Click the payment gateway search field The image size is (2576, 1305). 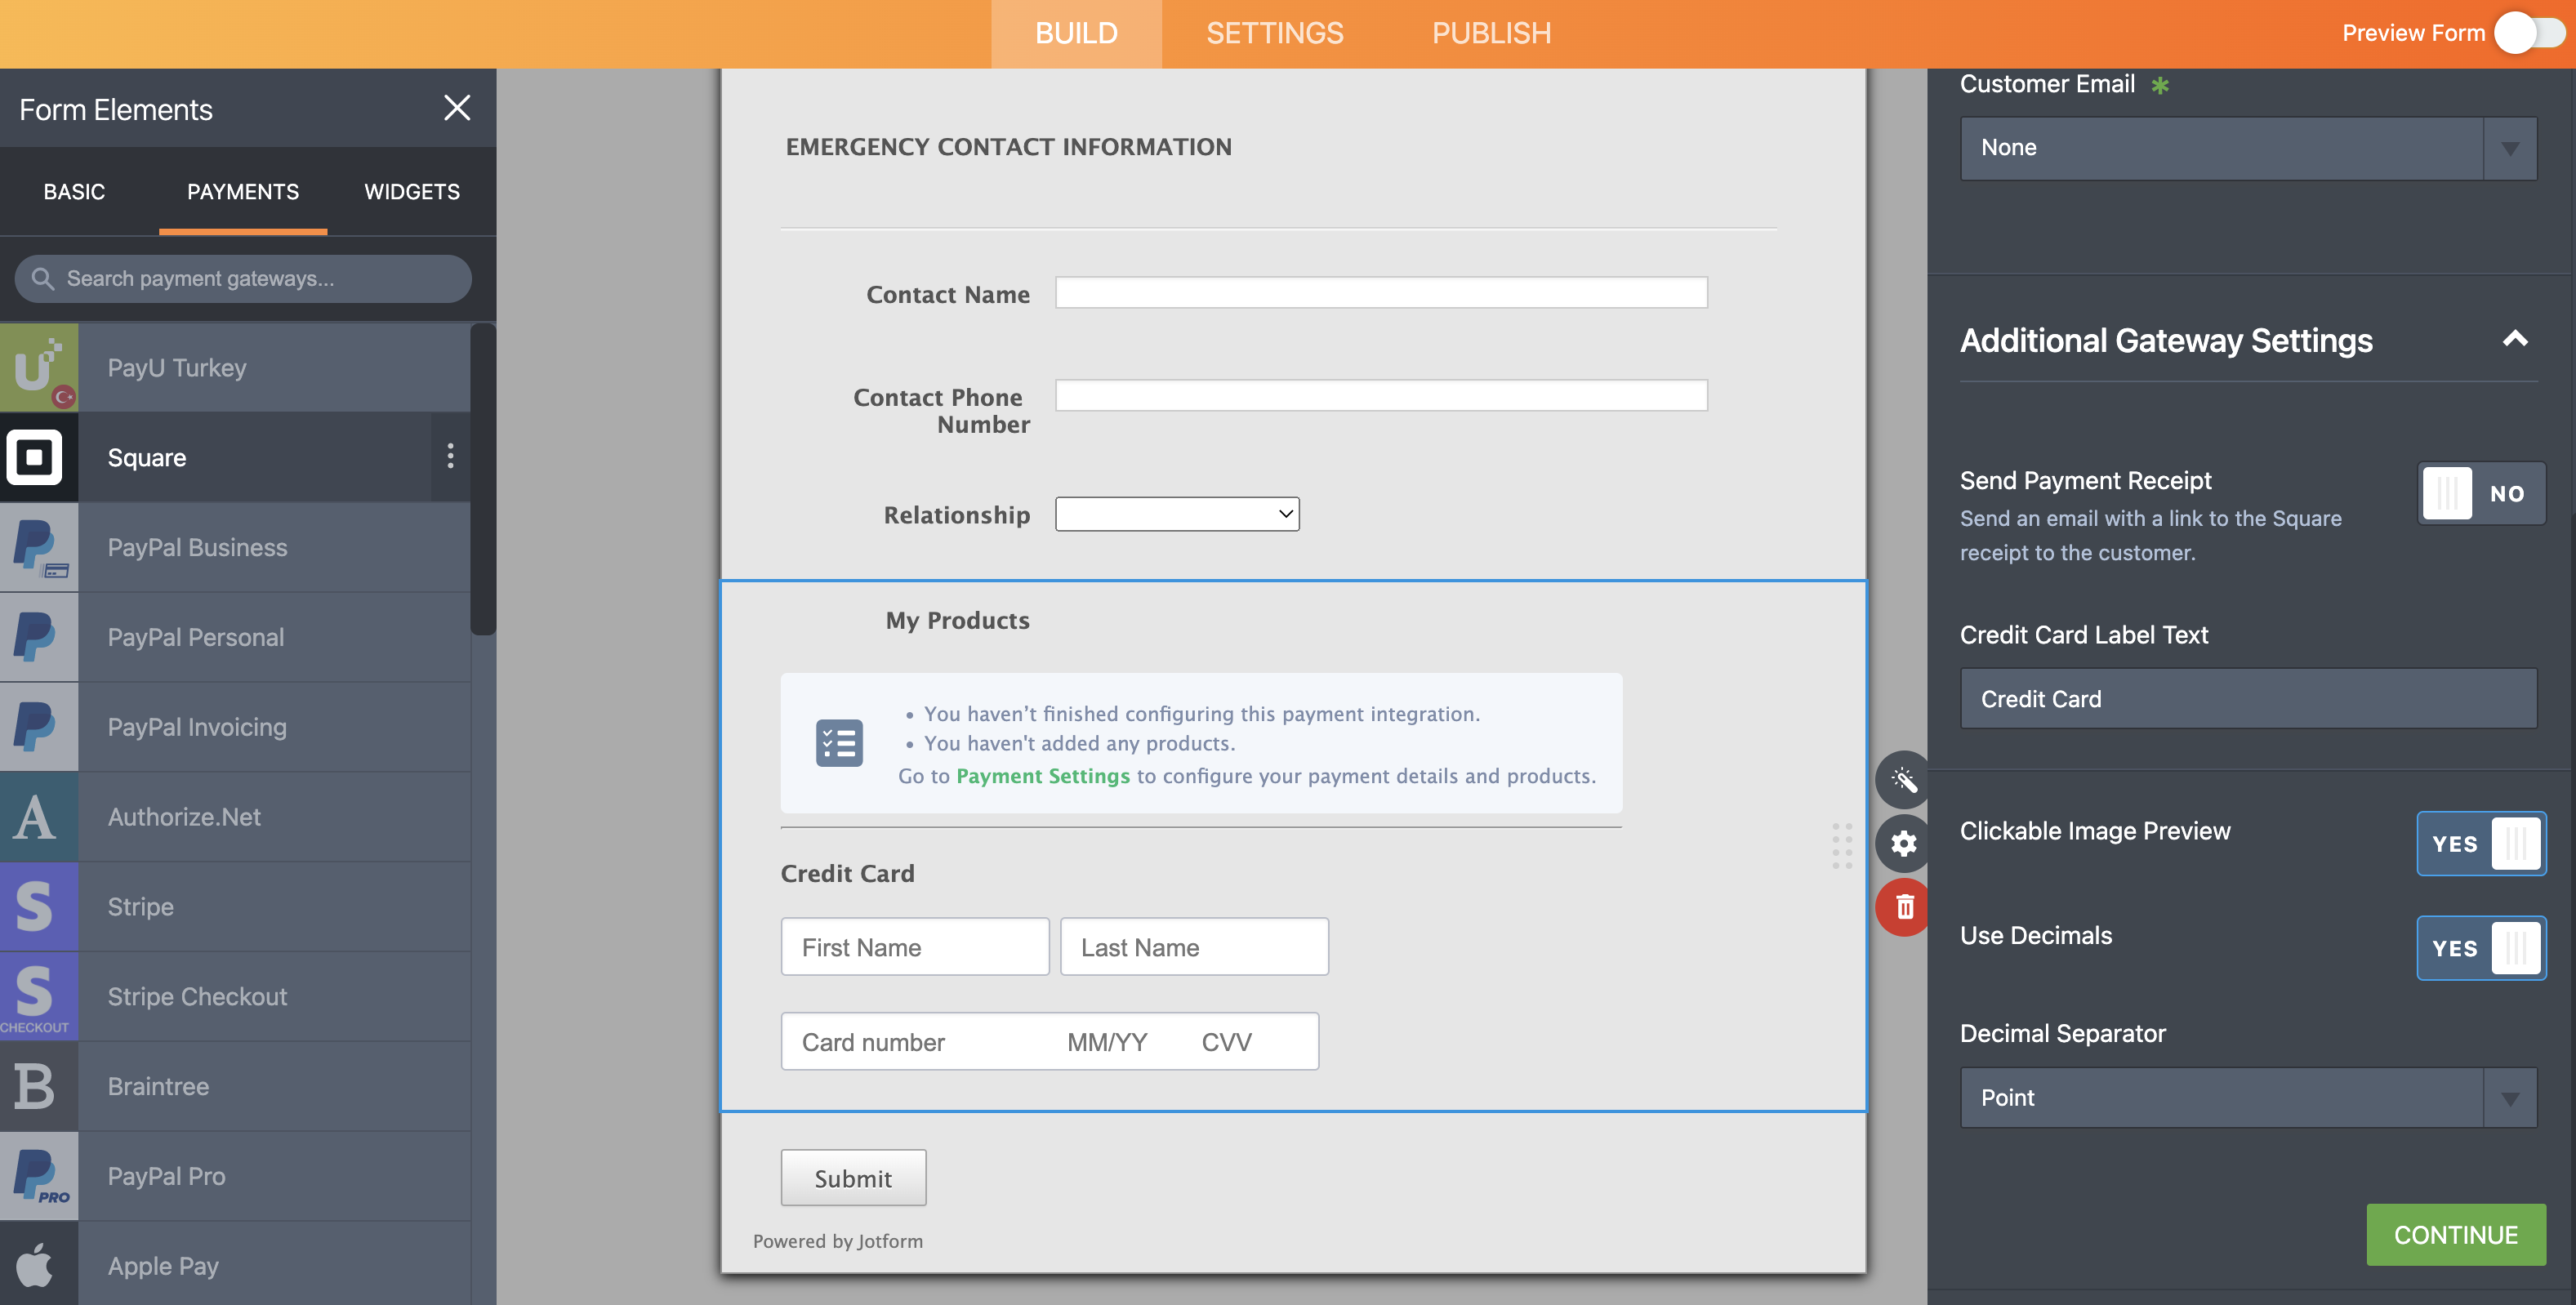243,278
